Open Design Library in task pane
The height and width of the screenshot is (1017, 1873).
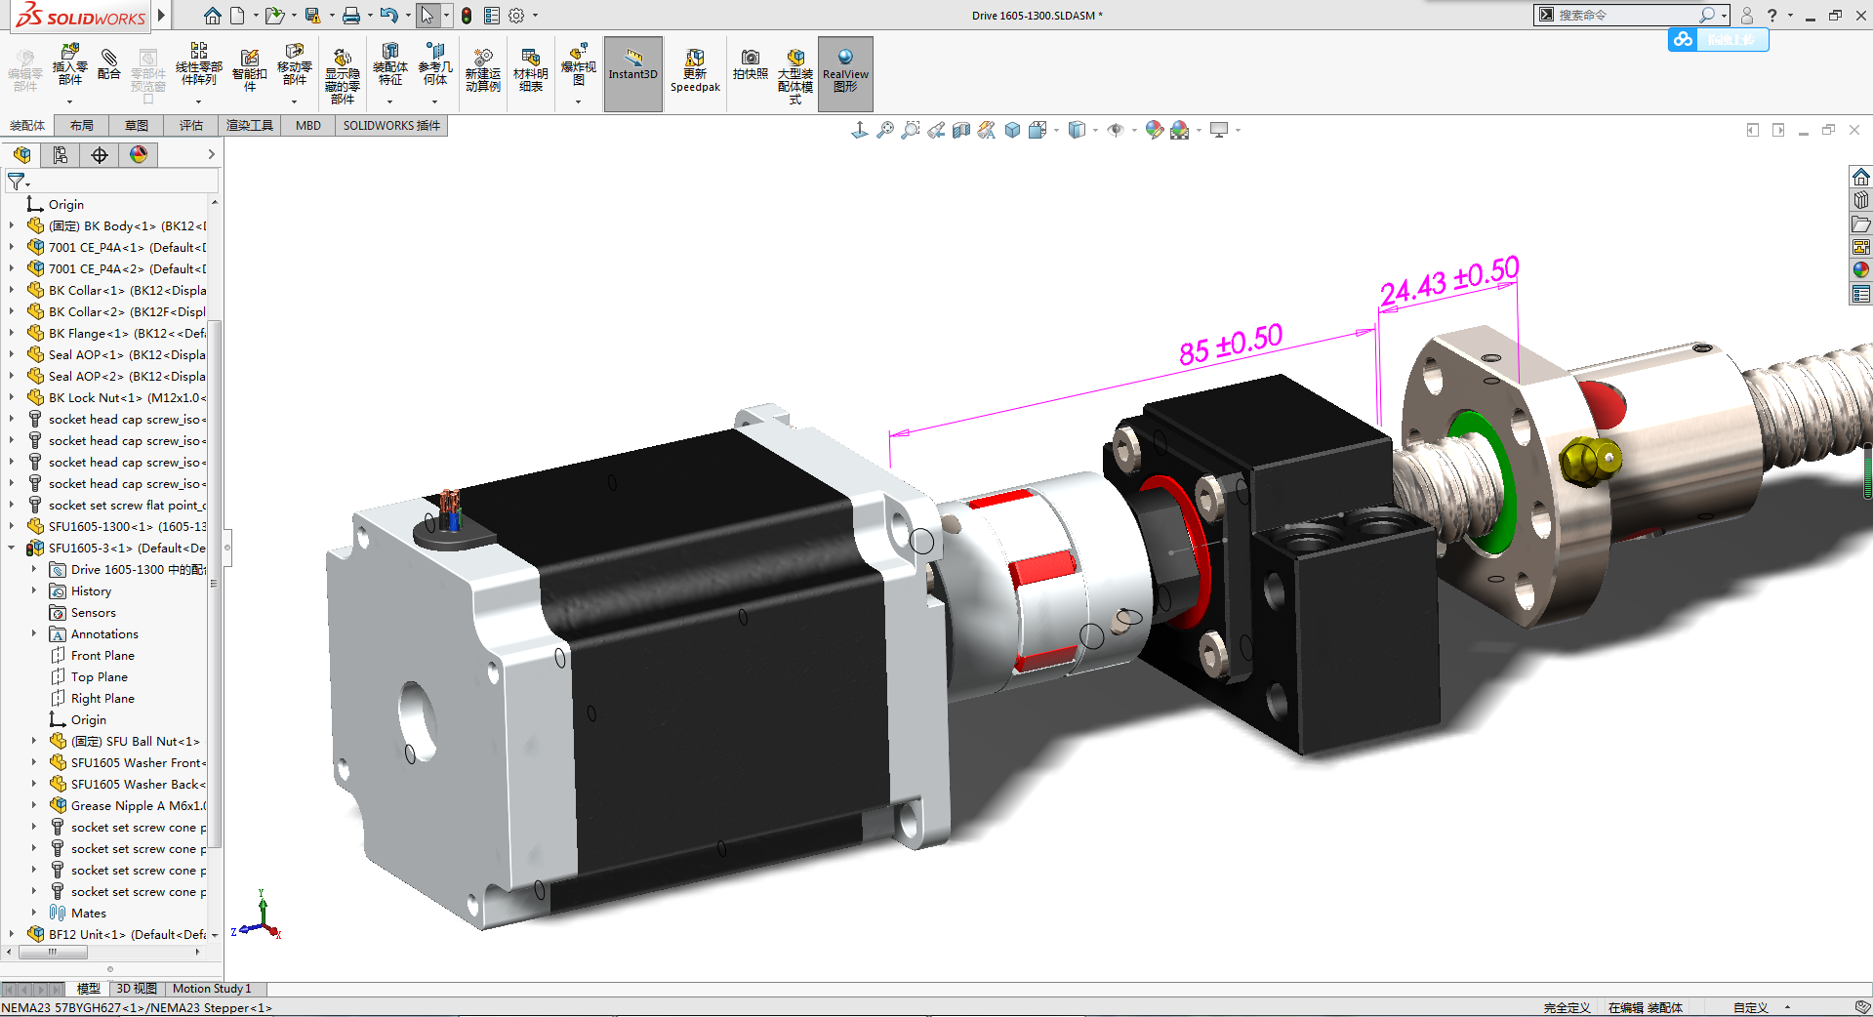1860,200
